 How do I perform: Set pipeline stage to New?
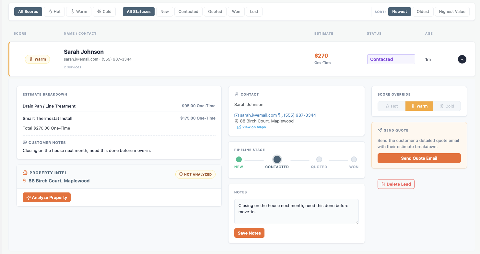tap(239, 159)
